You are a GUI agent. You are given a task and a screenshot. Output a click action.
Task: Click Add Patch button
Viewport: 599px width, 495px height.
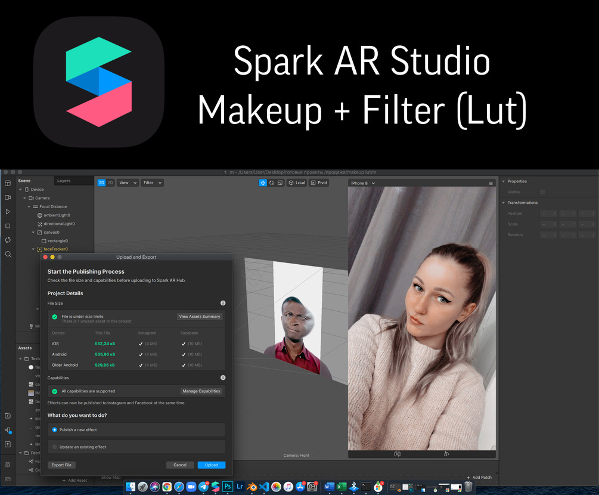tap(479, 478)
